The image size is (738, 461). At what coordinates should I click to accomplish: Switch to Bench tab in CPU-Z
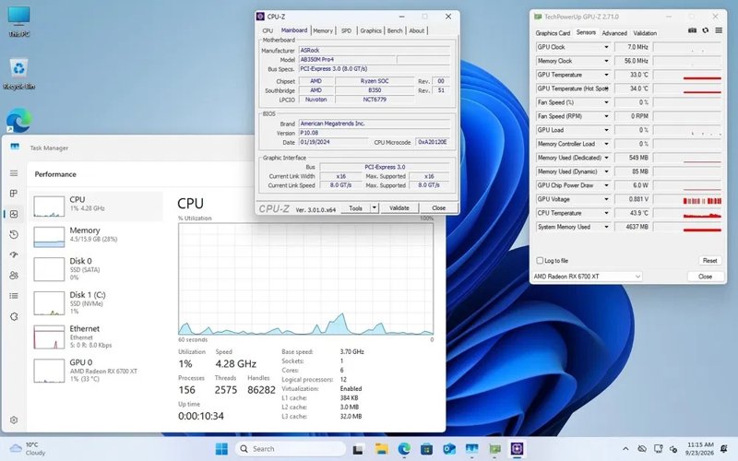coord(395,30)
